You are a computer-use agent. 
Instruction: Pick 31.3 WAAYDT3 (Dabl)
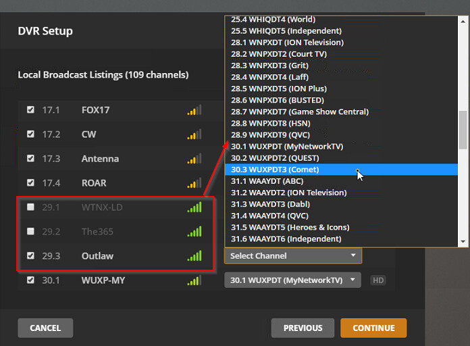coord(341,204)
